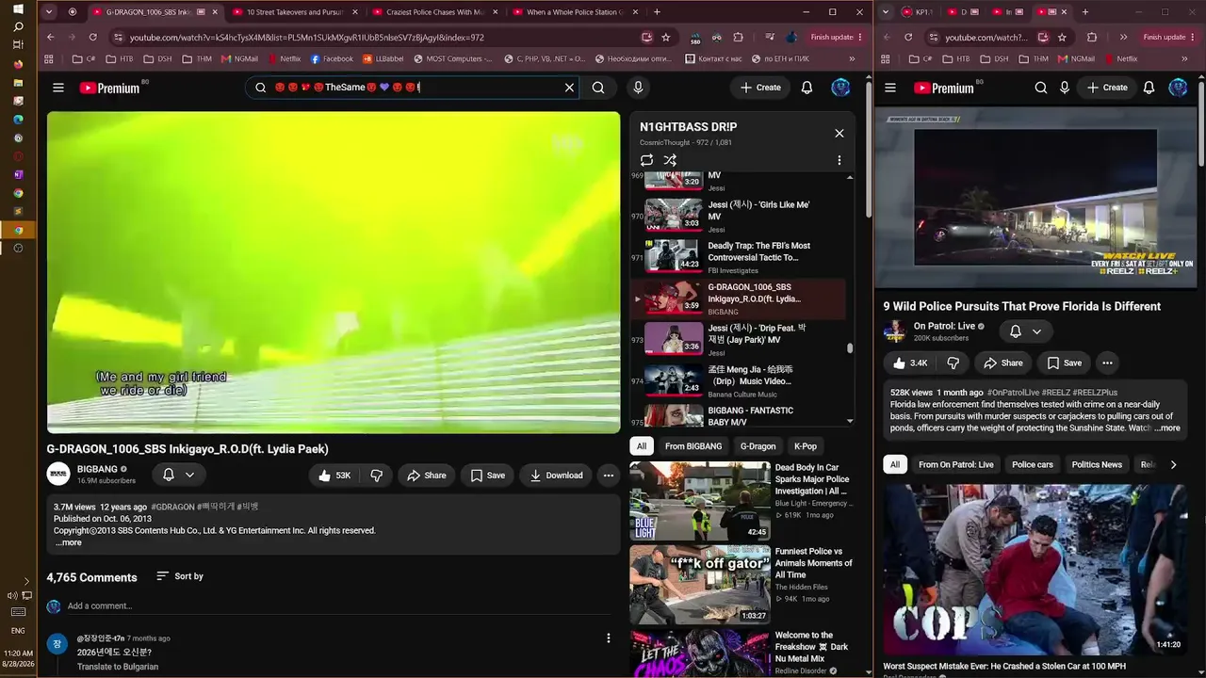Open account avatar menu in left window
Image resolution: width=1206 pixels, height=678 pixels.
(x=840, y=88)
